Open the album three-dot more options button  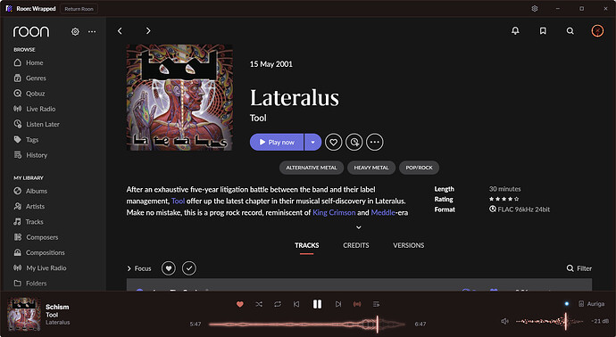[x=375, y=142]
